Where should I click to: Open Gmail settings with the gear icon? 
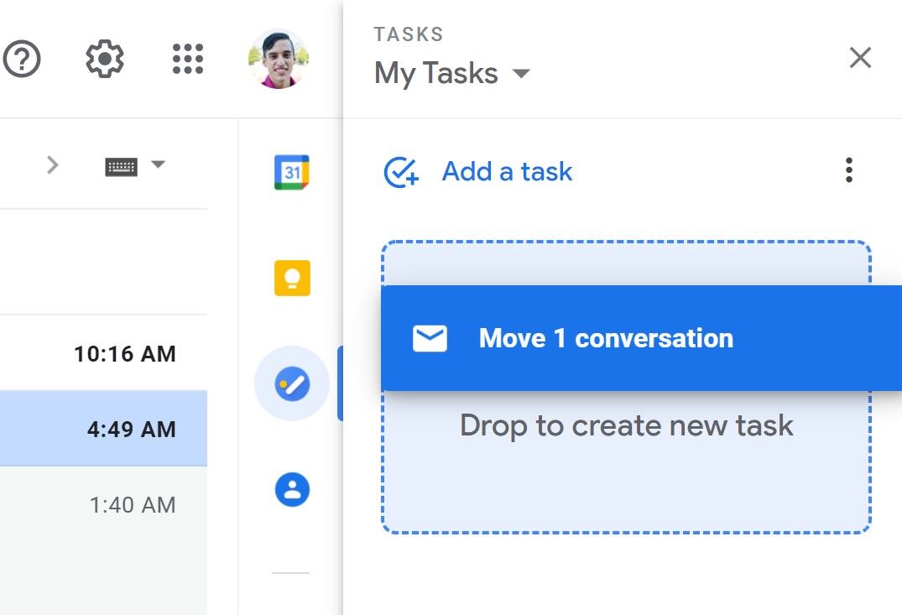105,58
